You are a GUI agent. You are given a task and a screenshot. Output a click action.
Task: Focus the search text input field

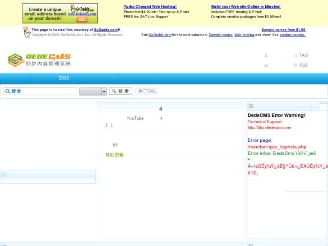[x=40, y=91]
